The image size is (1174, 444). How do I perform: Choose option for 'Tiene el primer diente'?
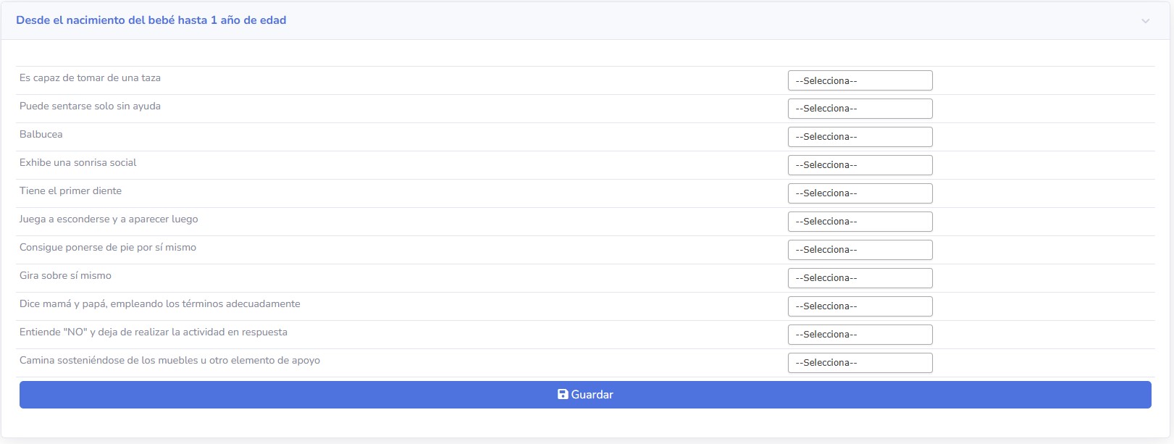(860, 193)
